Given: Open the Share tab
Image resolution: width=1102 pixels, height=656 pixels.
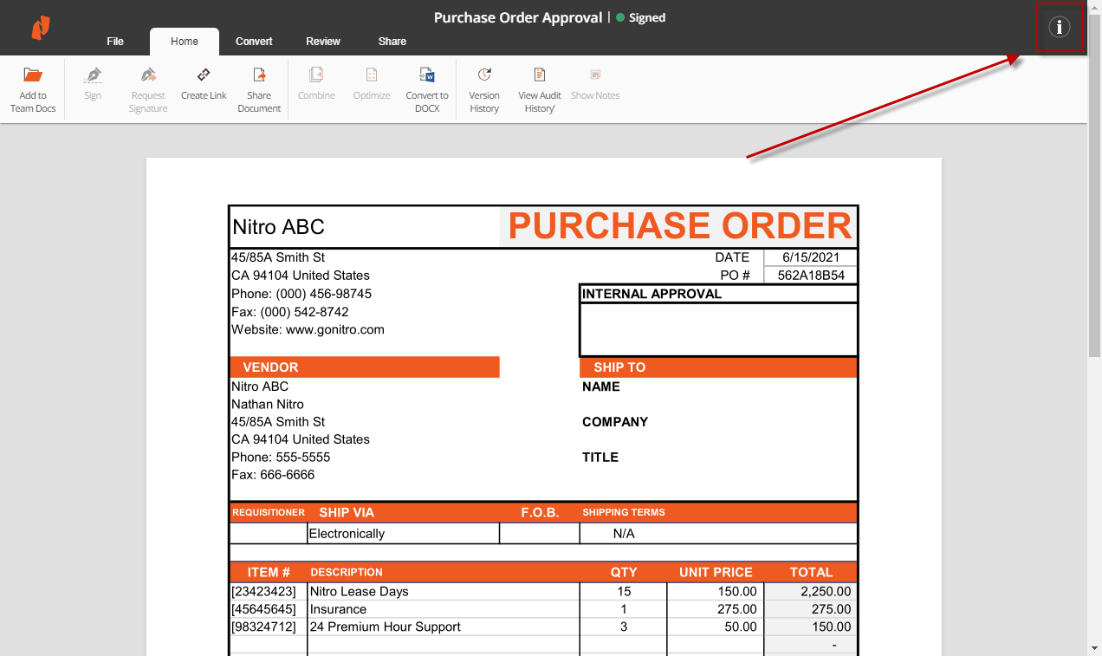Looking at the screenshot, I should (392, 42).
